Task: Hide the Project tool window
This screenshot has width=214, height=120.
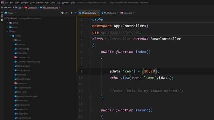Action: coord(75,13)
